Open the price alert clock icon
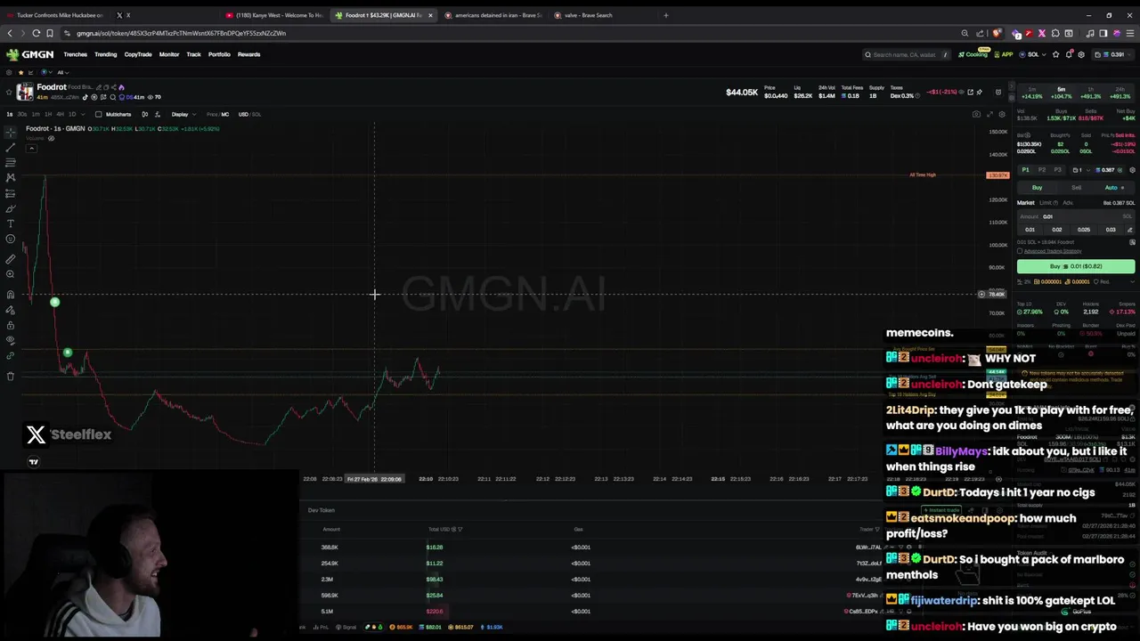 coord(998,92)
